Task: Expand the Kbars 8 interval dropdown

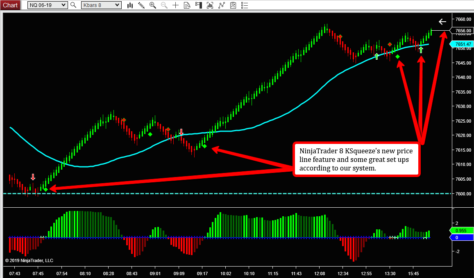Action: 101,5
